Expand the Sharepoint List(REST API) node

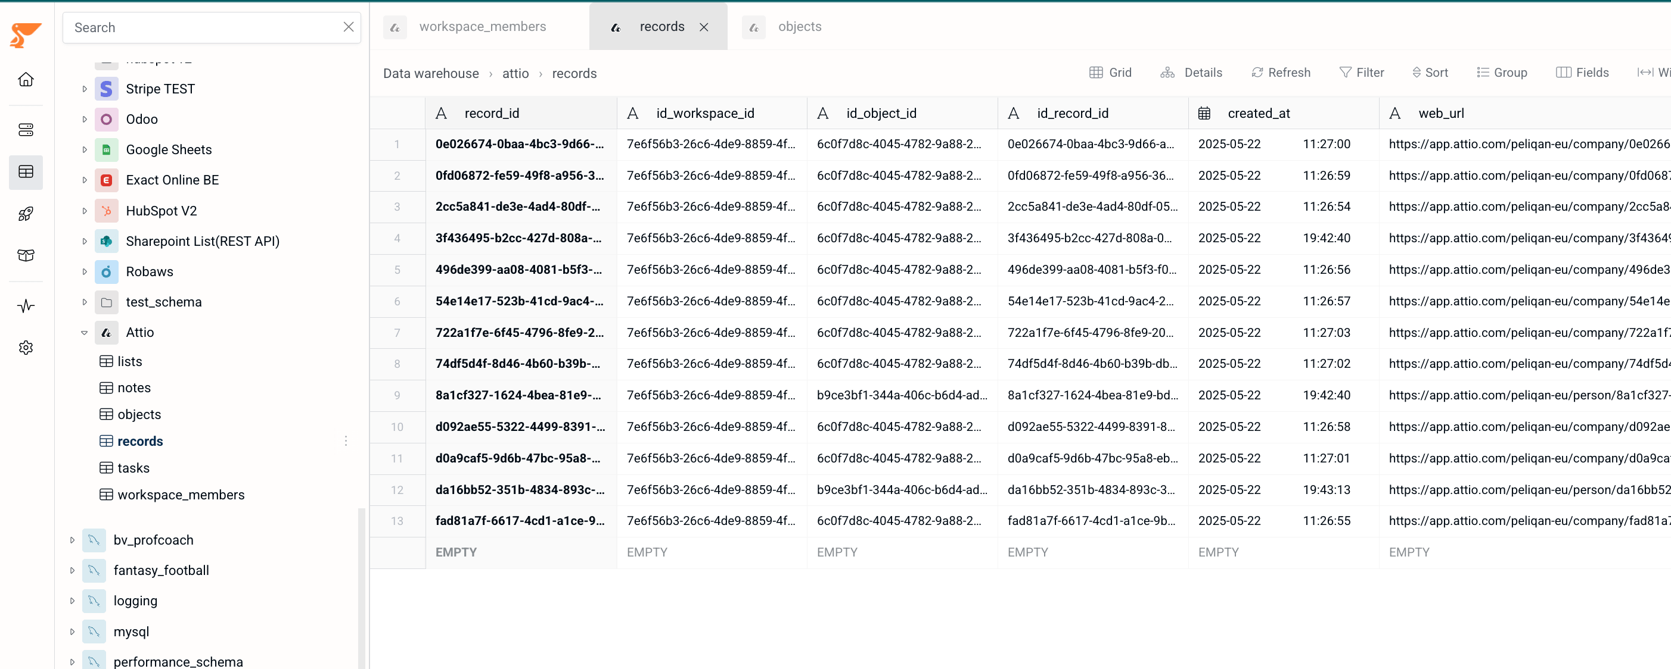(85, 241)
